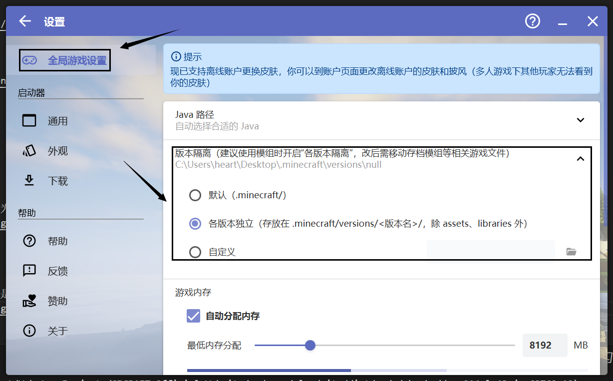Browse for a custom folder with the folder icon
This screenshot has width=613, height=381.
(x=571, y=252)
